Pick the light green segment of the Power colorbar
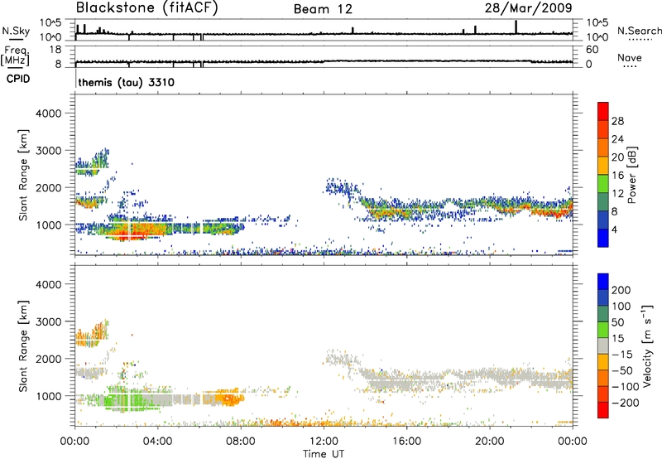This screenshot has height=459, width=662. click(603, 183)
